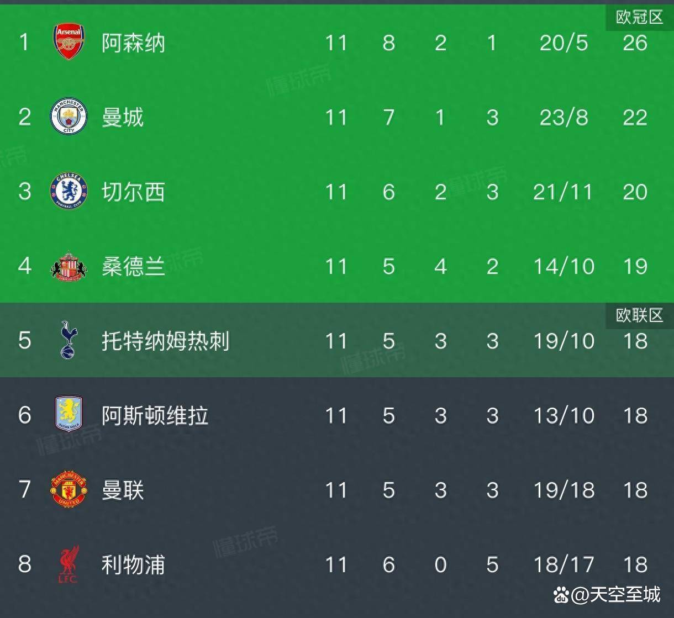Open the Aston Villa crest

(x=69, y=414)
